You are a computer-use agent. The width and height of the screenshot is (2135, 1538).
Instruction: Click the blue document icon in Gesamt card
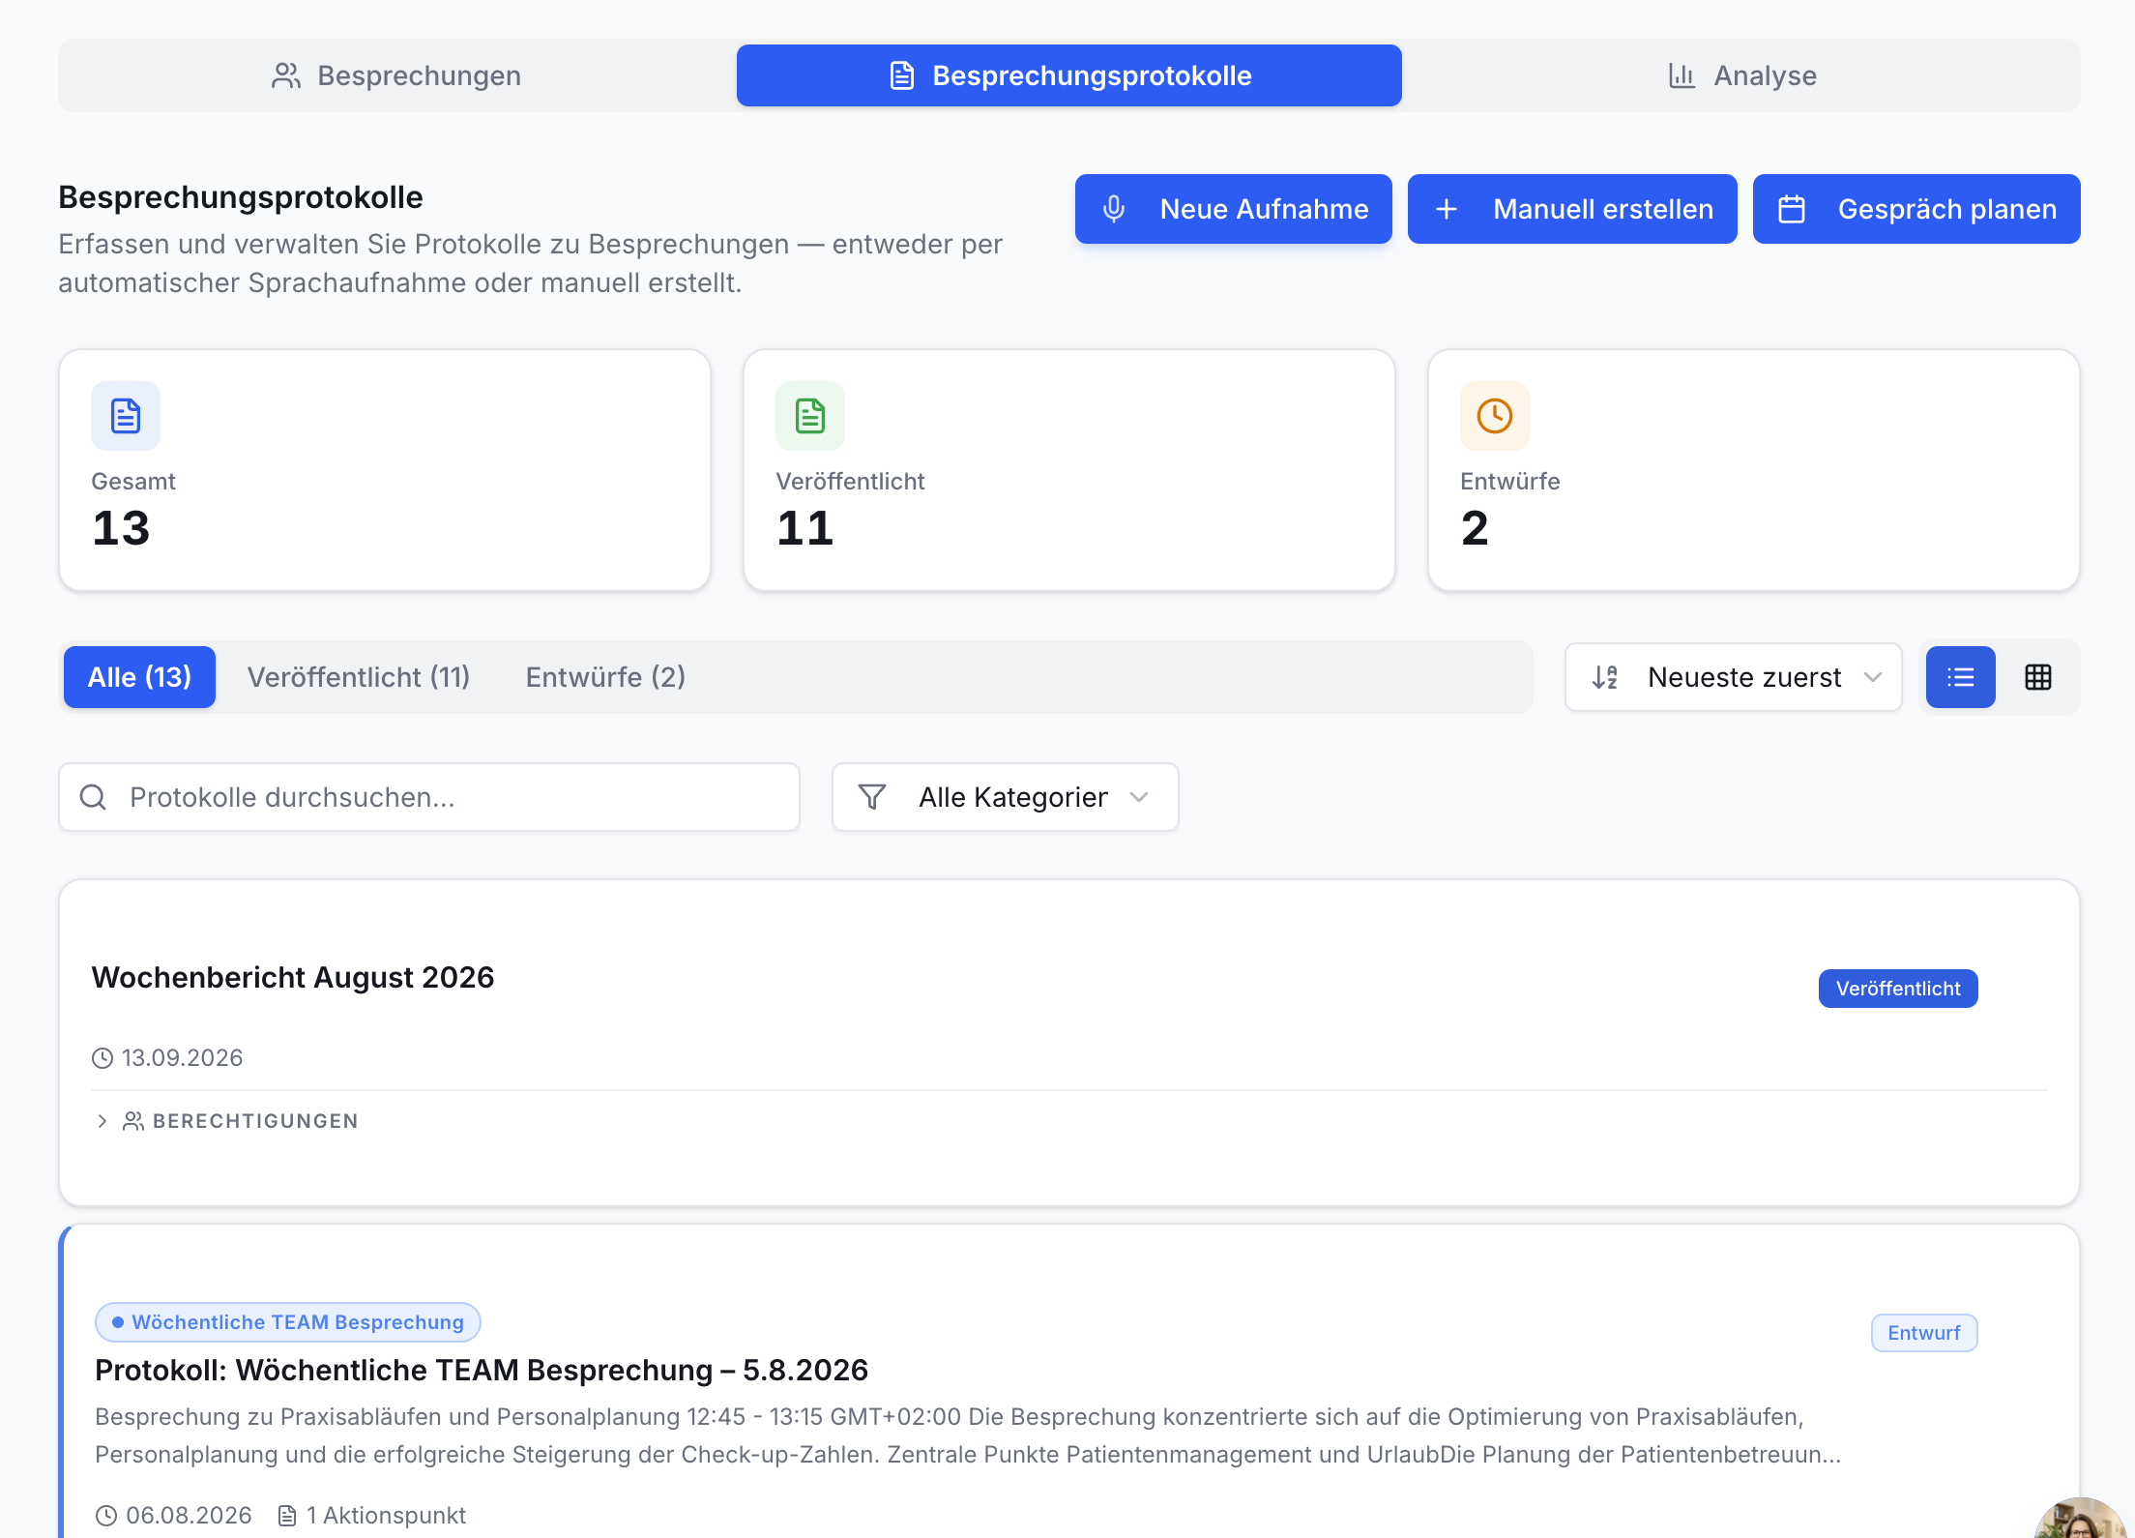pyautogui.click(x=126, y=416)
